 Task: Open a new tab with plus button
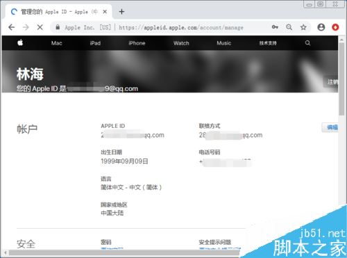(x=121, y=12)
